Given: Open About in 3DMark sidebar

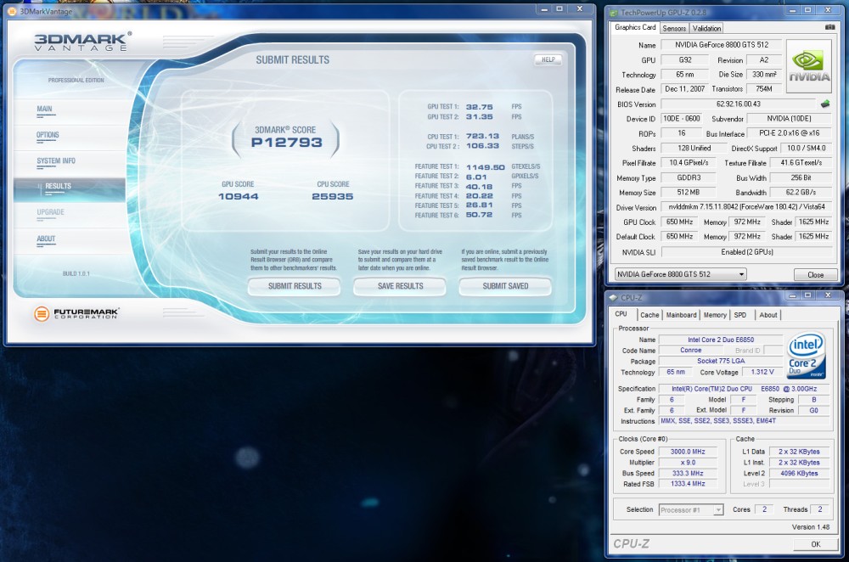Looking at the screenshot, I should coord(46,239).
